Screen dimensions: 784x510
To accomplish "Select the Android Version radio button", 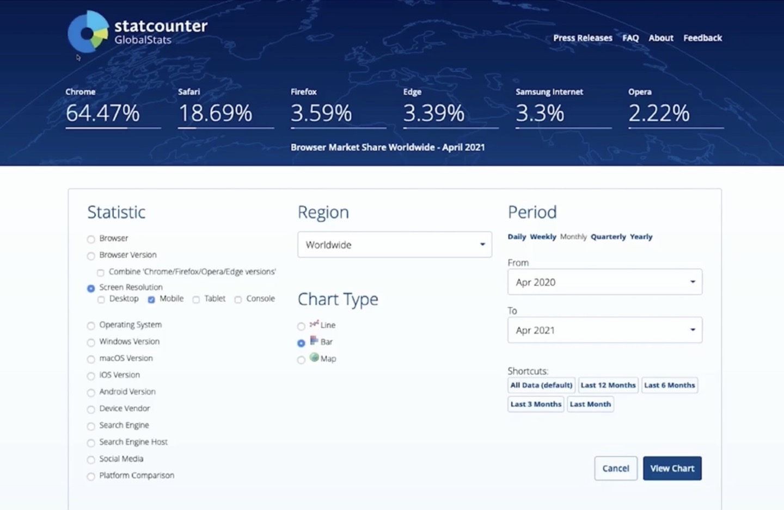I will click(91, 393).
